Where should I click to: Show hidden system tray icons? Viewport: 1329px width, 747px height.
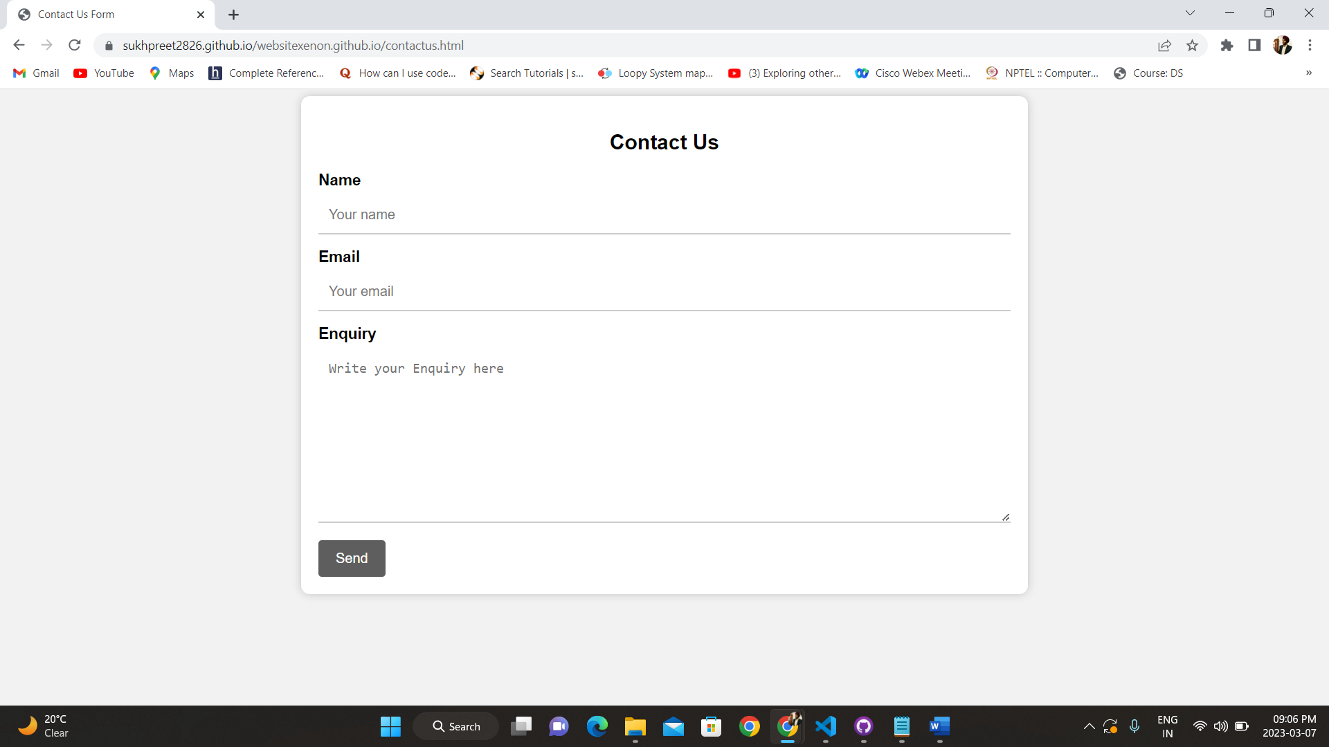point(1089,726)
